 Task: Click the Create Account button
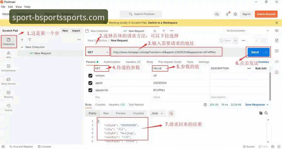(266, 14)
